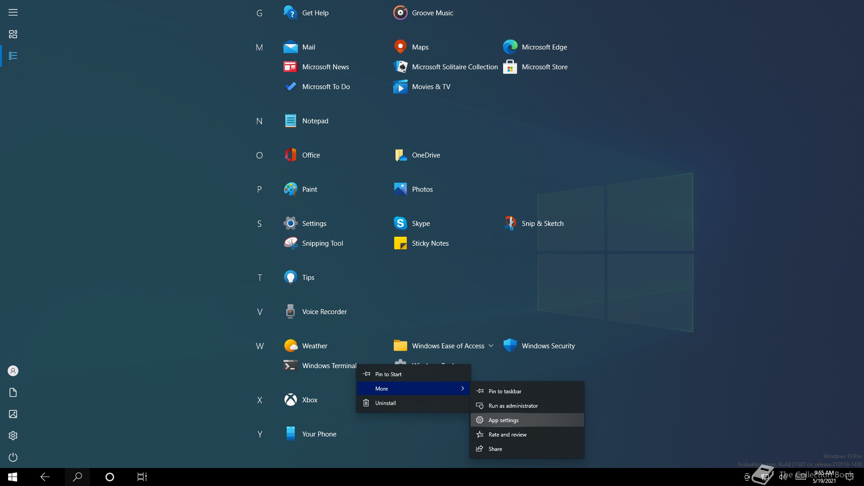The width and height of the screenshot is (864, 486).
Task: Expand the Start hamburger menu
Action: coord(13,12)
